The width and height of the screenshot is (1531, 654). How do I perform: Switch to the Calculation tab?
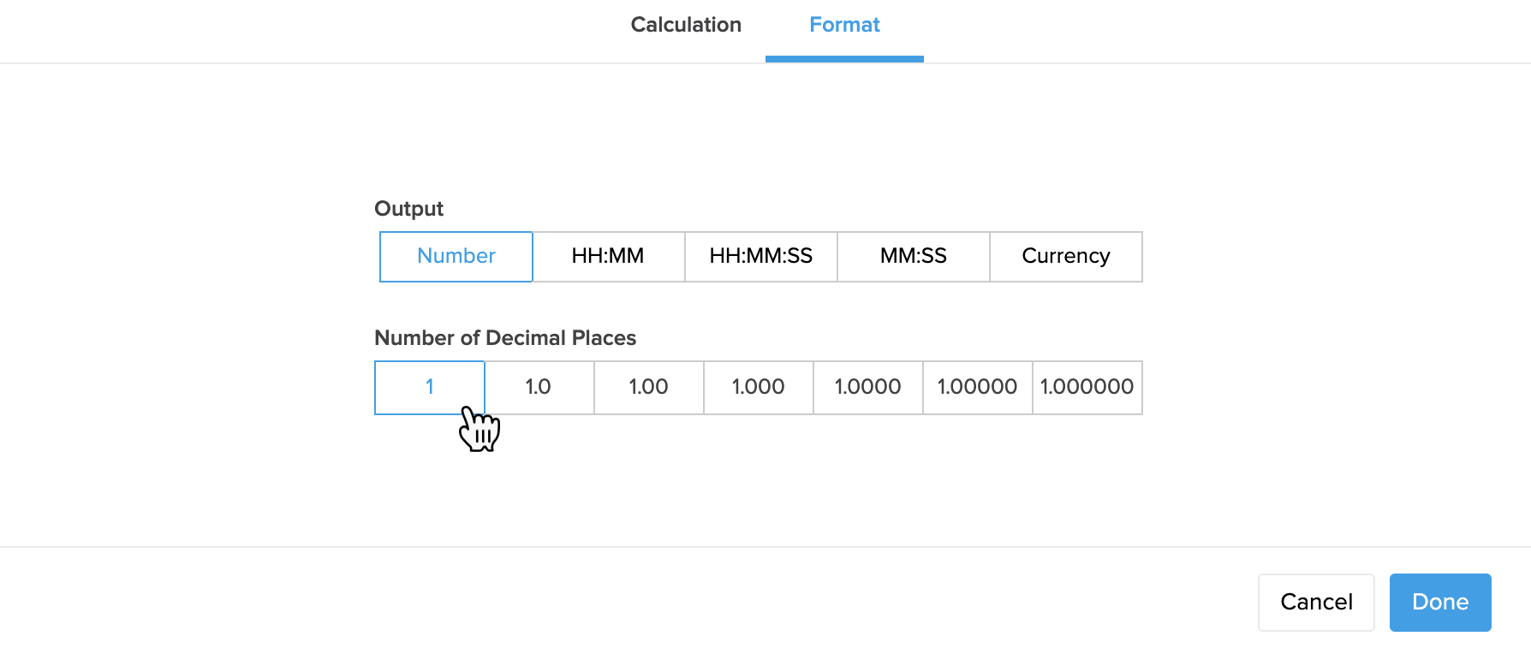[x=686, y=25]
